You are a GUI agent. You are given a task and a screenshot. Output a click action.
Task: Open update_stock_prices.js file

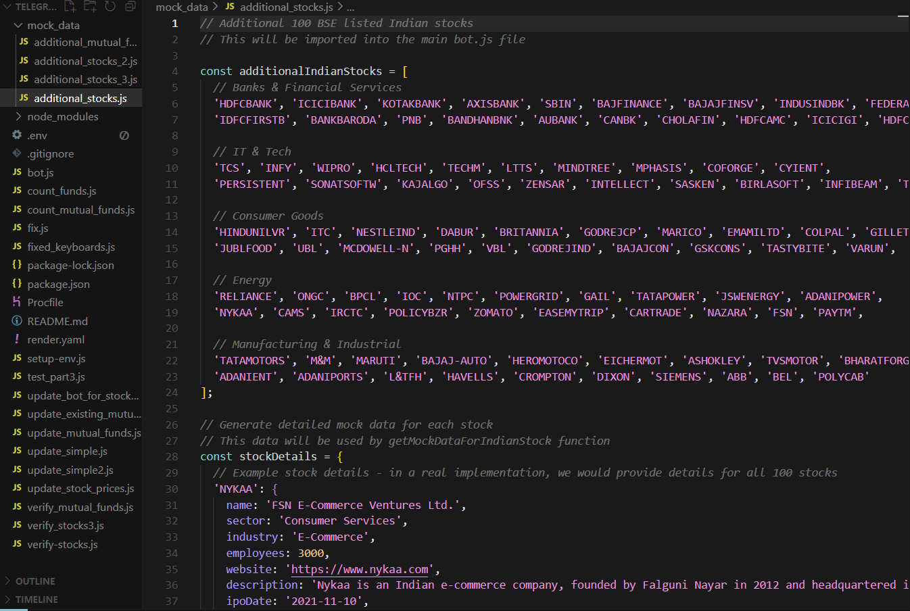click(x=80, y=488)
